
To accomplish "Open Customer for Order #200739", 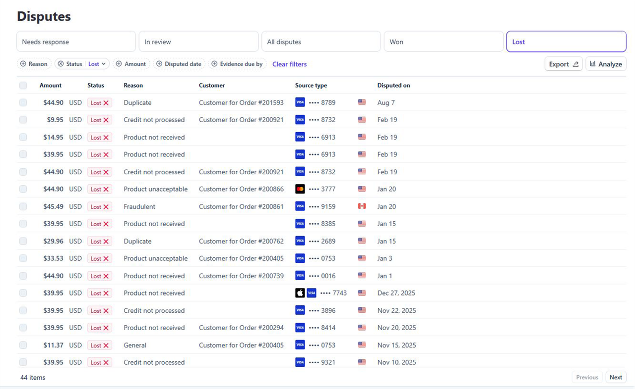I will 241,276.
